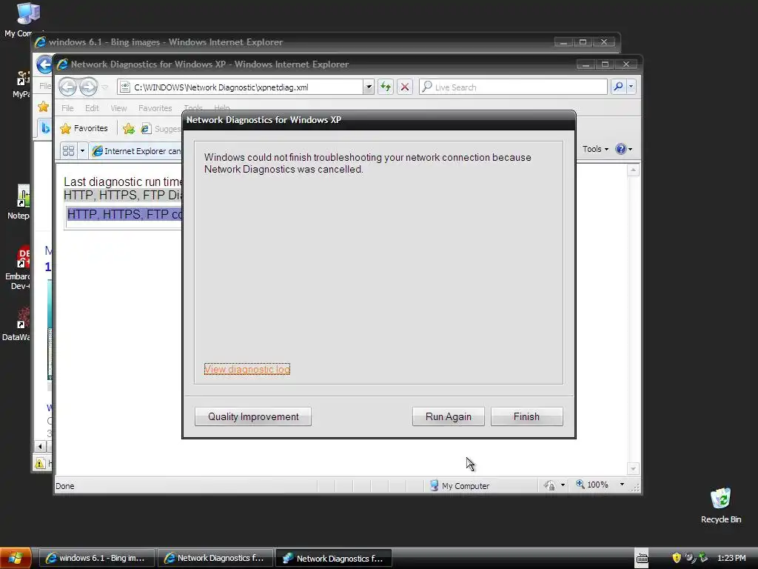Select the Embarcadero Dev shortcut on desktop
This screenshot has width=758, height=569.
coord(18,267)
